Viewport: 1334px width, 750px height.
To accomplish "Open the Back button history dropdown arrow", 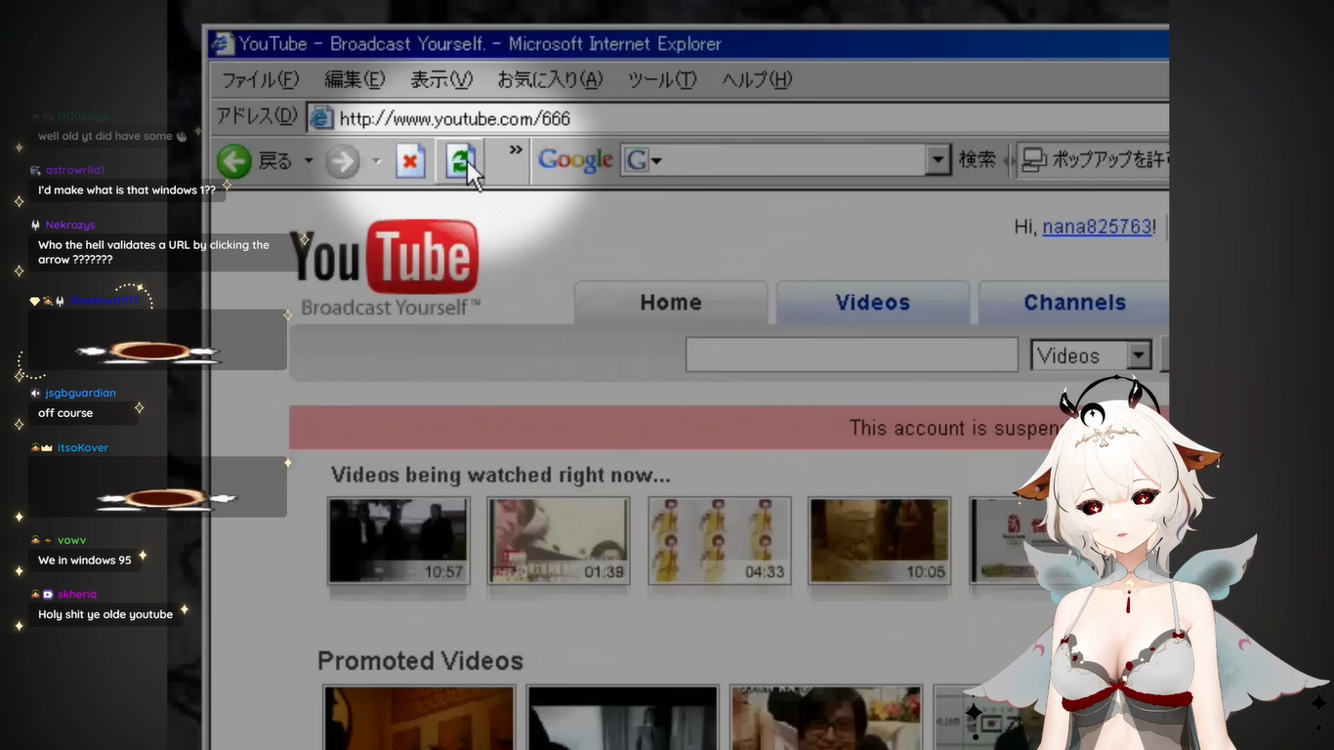I will click(309, 161).
